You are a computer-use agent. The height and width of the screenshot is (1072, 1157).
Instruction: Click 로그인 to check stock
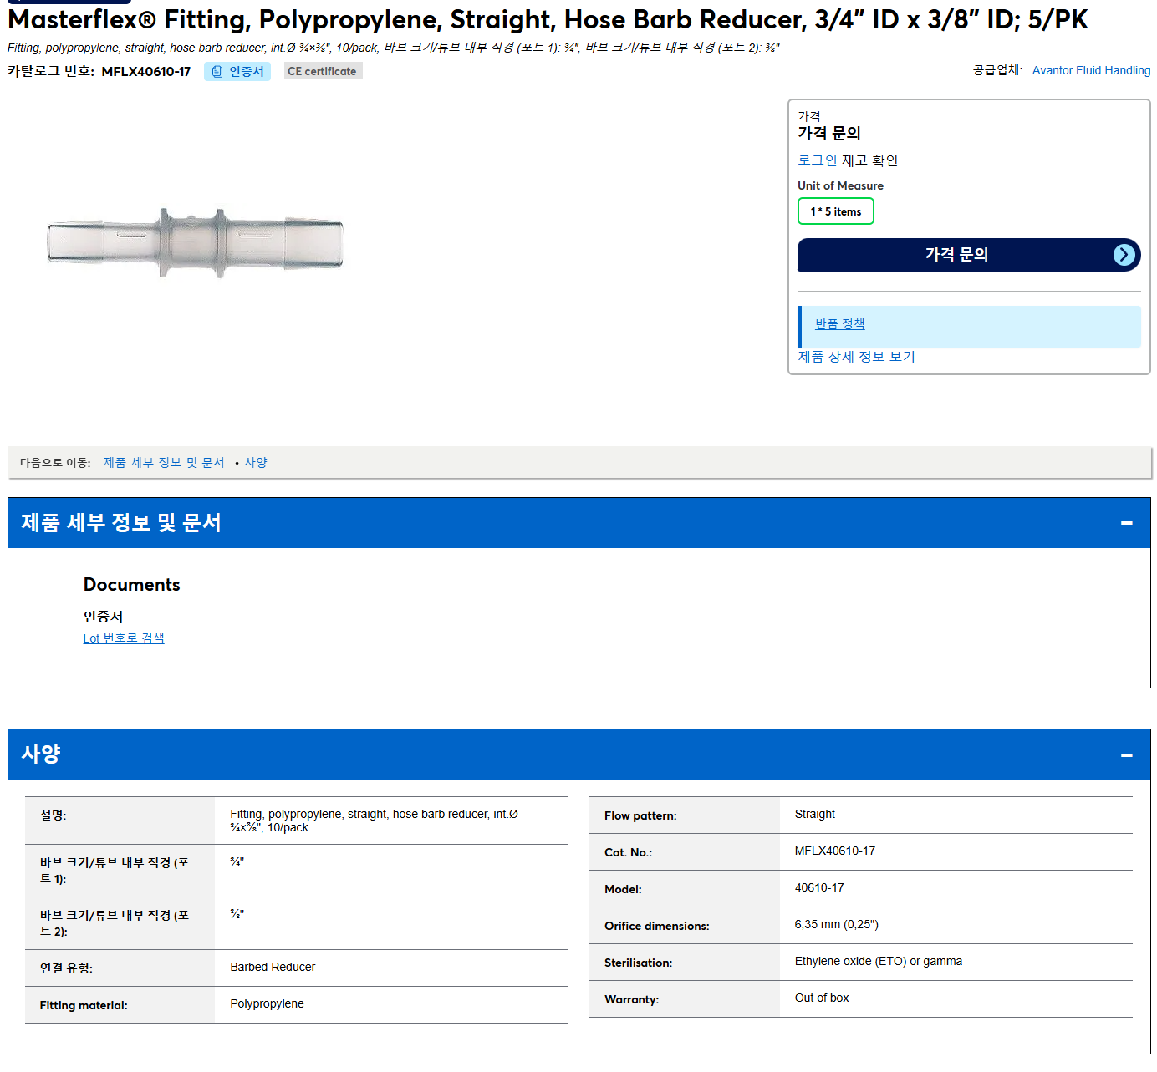pyautogui.click(x=817, y=160)
